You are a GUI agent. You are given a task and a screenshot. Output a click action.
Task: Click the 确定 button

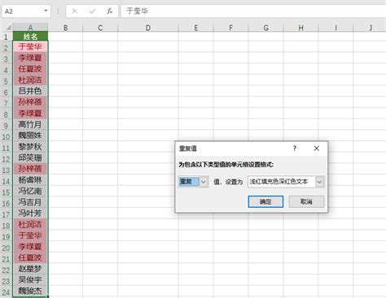tap(265, 201)
